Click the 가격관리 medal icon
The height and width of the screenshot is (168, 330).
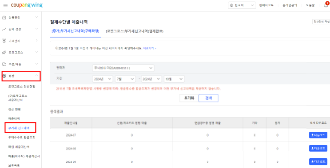[4, 41]
